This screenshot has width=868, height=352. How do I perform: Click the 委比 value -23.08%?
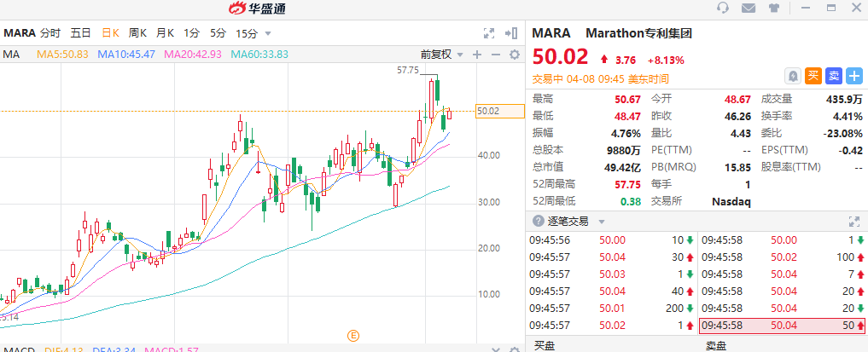[x=842, y=133]
